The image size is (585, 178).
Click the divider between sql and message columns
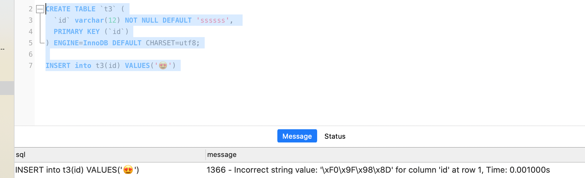point(206,155)
